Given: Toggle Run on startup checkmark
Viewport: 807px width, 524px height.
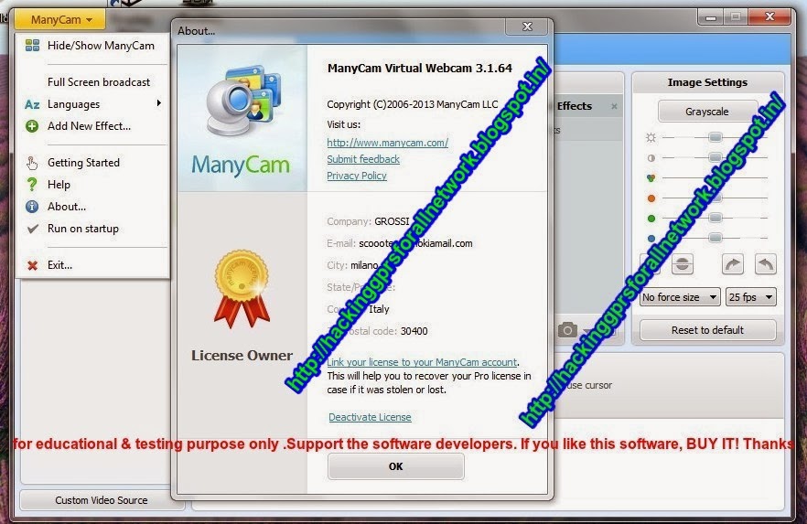Looking at the screenshot, I should 32,229.
